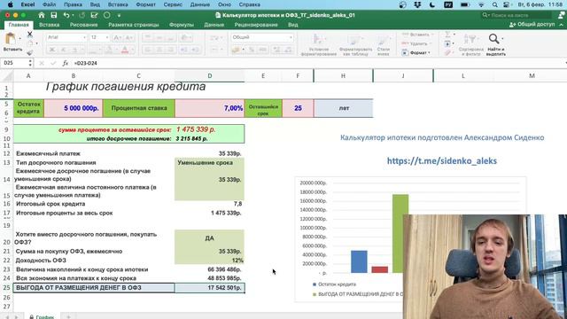
Task: Open the Вставка ribbon tab
Action: (50, 25)
